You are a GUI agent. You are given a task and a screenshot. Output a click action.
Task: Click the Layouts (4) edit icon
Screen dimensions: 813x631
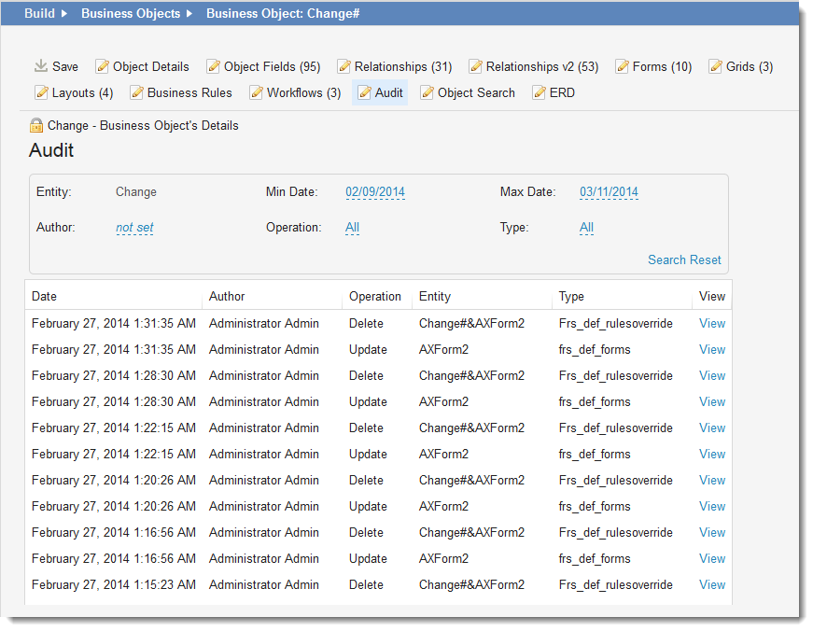point(42,92)
